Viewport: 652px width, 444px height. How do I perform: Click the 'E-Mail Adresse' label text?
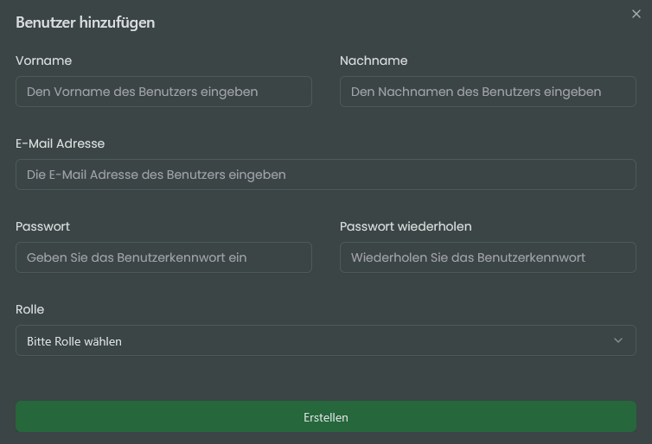pos(60,143)
